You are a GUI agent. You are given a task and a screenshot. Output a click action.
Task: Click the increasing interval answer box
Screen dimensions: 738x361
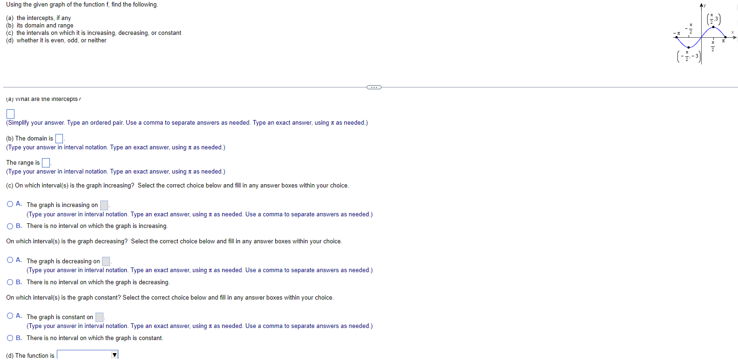[104, 205]
